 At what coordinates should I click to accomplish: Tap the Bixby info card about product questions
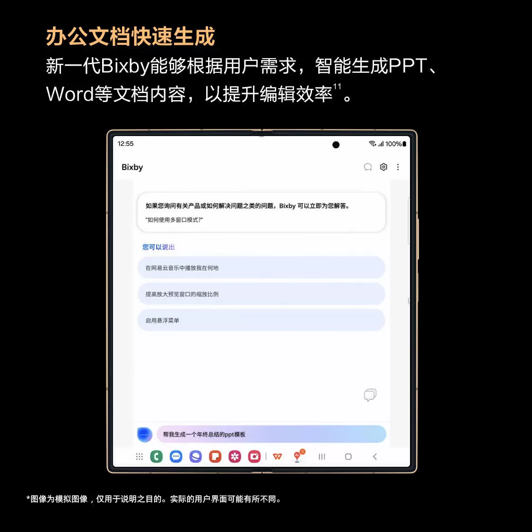pos(262,213)
